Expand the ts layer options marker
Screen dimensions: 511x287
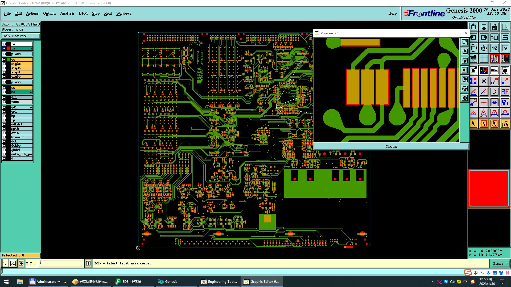pos(31,48)
